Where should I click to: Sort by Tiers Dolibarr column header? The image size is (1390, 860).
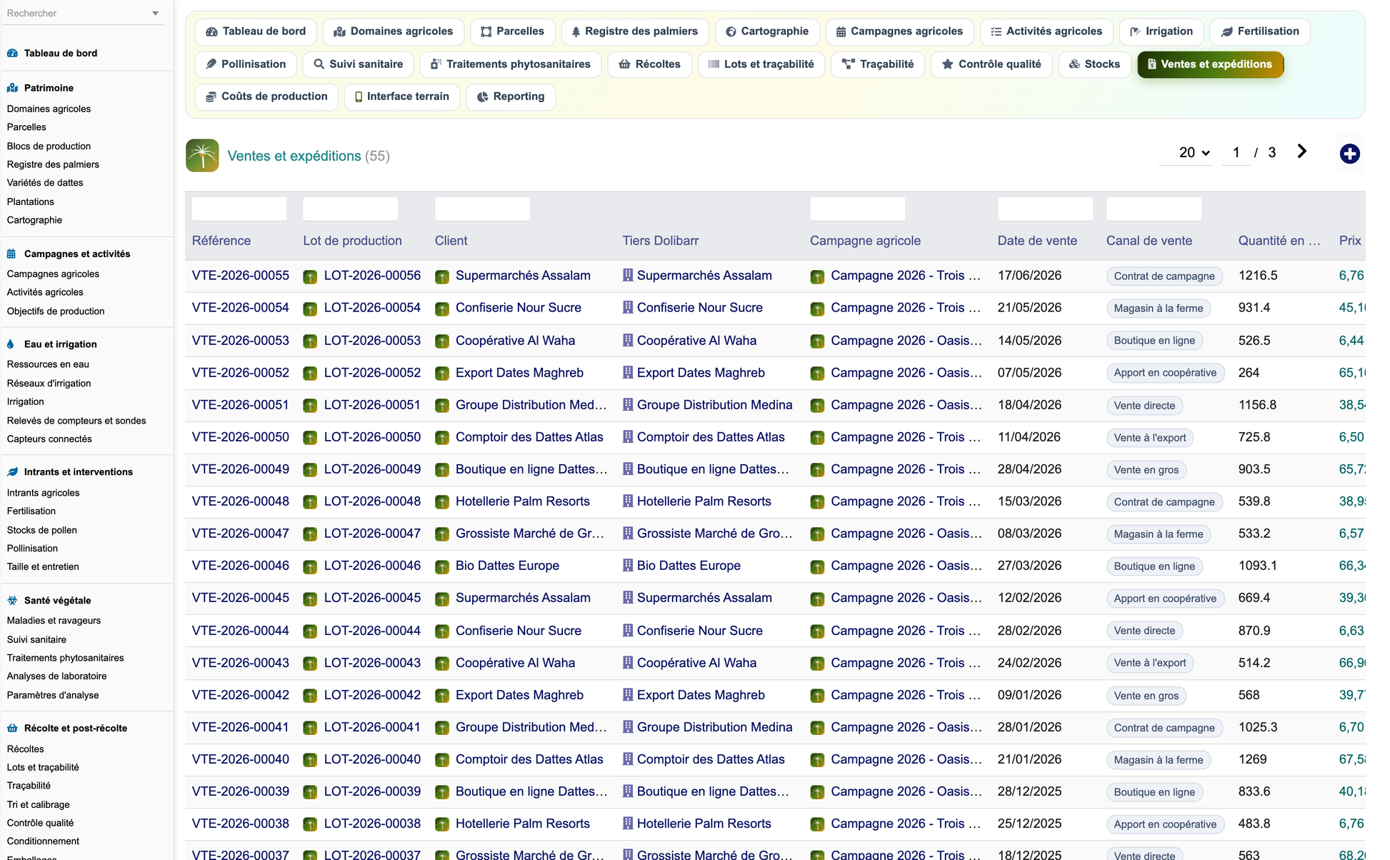coord(661,241)
